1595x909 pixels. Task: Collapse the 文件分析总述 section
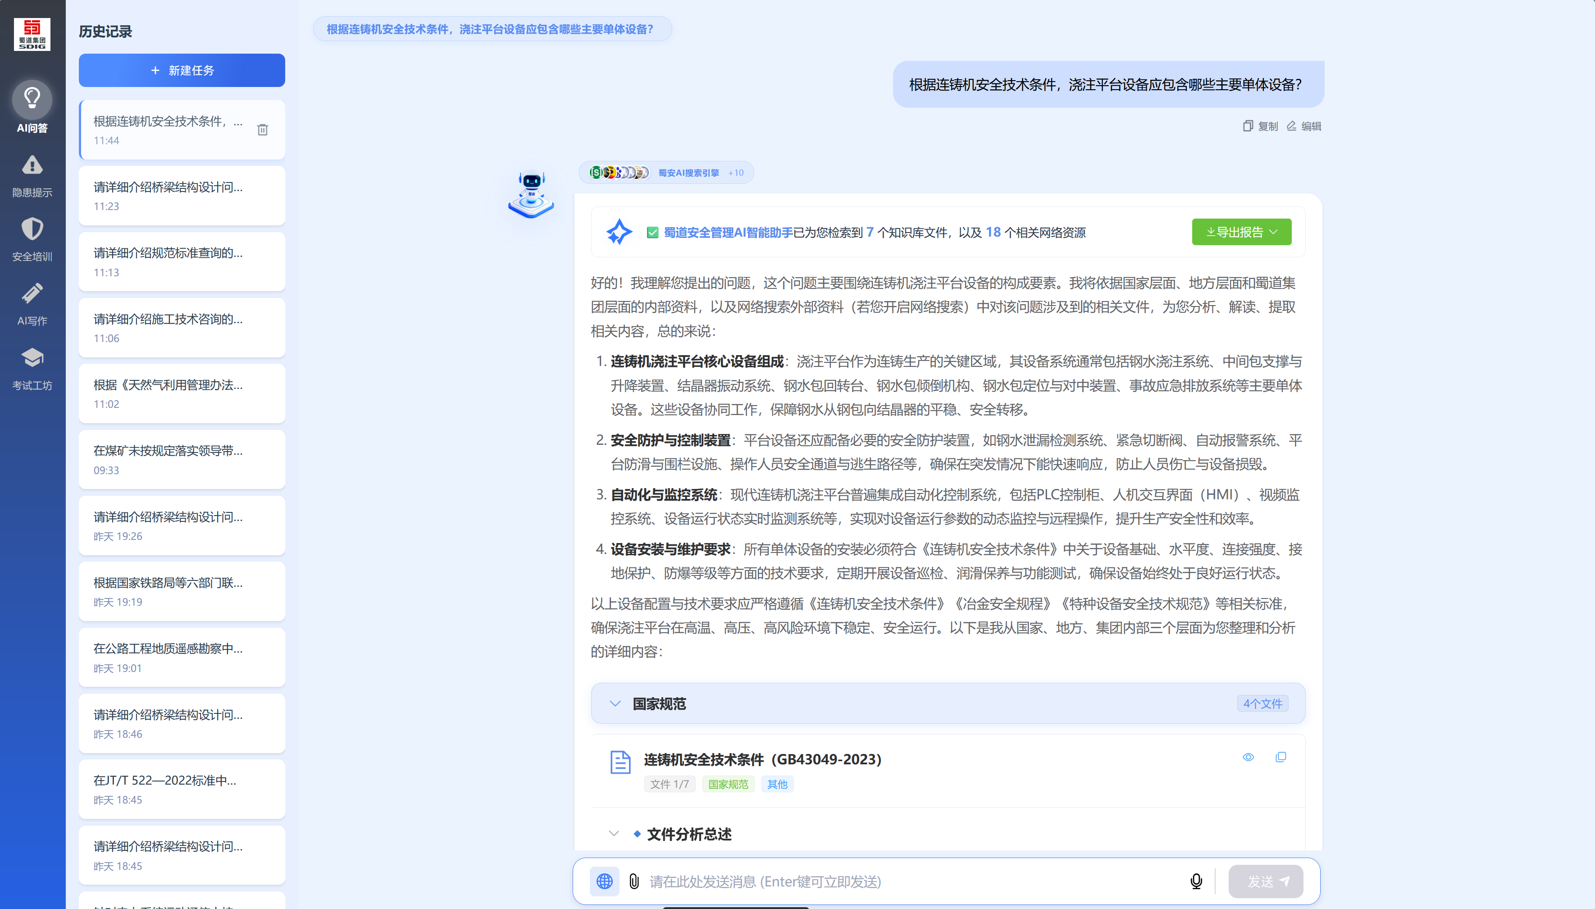[614, 833]
